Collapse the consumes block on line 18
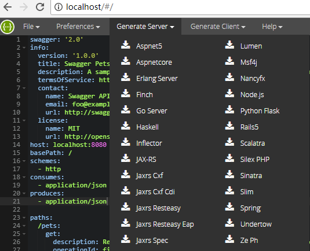Image resolution: width=310 pixels, height=251 pixels. click(x=24, y=177)
